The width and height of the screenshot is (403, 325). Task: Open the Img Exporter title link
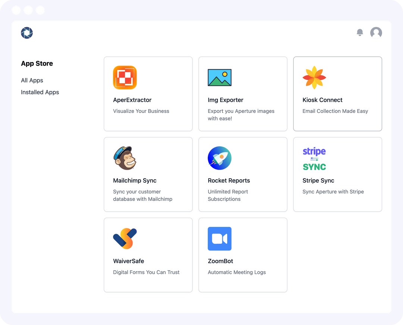click(225, 100)
